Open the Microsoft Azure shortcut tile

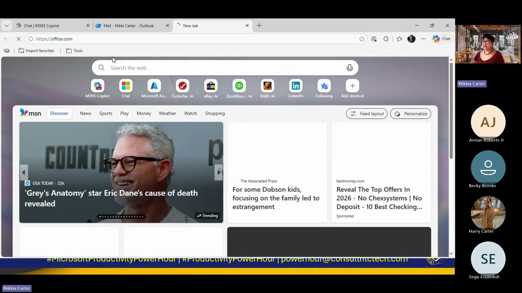(x=154, y=89)
